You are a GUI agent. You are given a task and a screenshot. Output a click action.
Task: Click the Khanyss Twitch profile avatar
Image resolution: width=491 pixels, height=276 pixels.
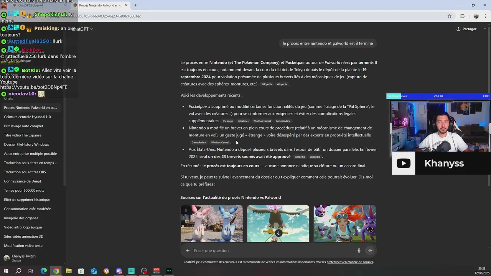pos(7,258)
